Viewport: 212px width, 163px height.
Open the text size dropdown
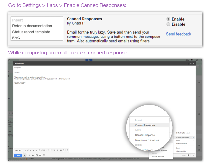[26, 150]
